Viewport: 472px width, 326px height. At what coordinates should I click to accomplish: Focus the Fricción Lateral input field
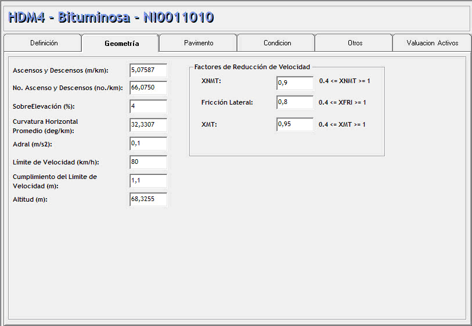295,103
